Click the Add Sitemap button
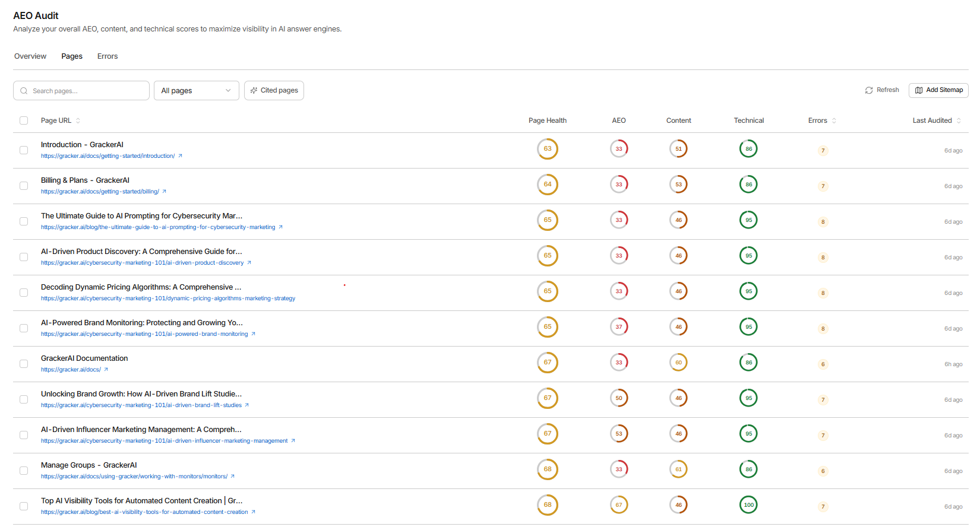 point(938,90)
